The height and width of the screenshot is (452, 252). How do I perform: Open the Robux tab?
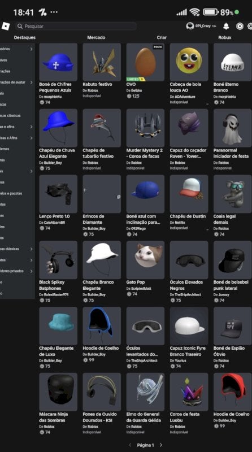pyautogui.click(x=225, y=37)
